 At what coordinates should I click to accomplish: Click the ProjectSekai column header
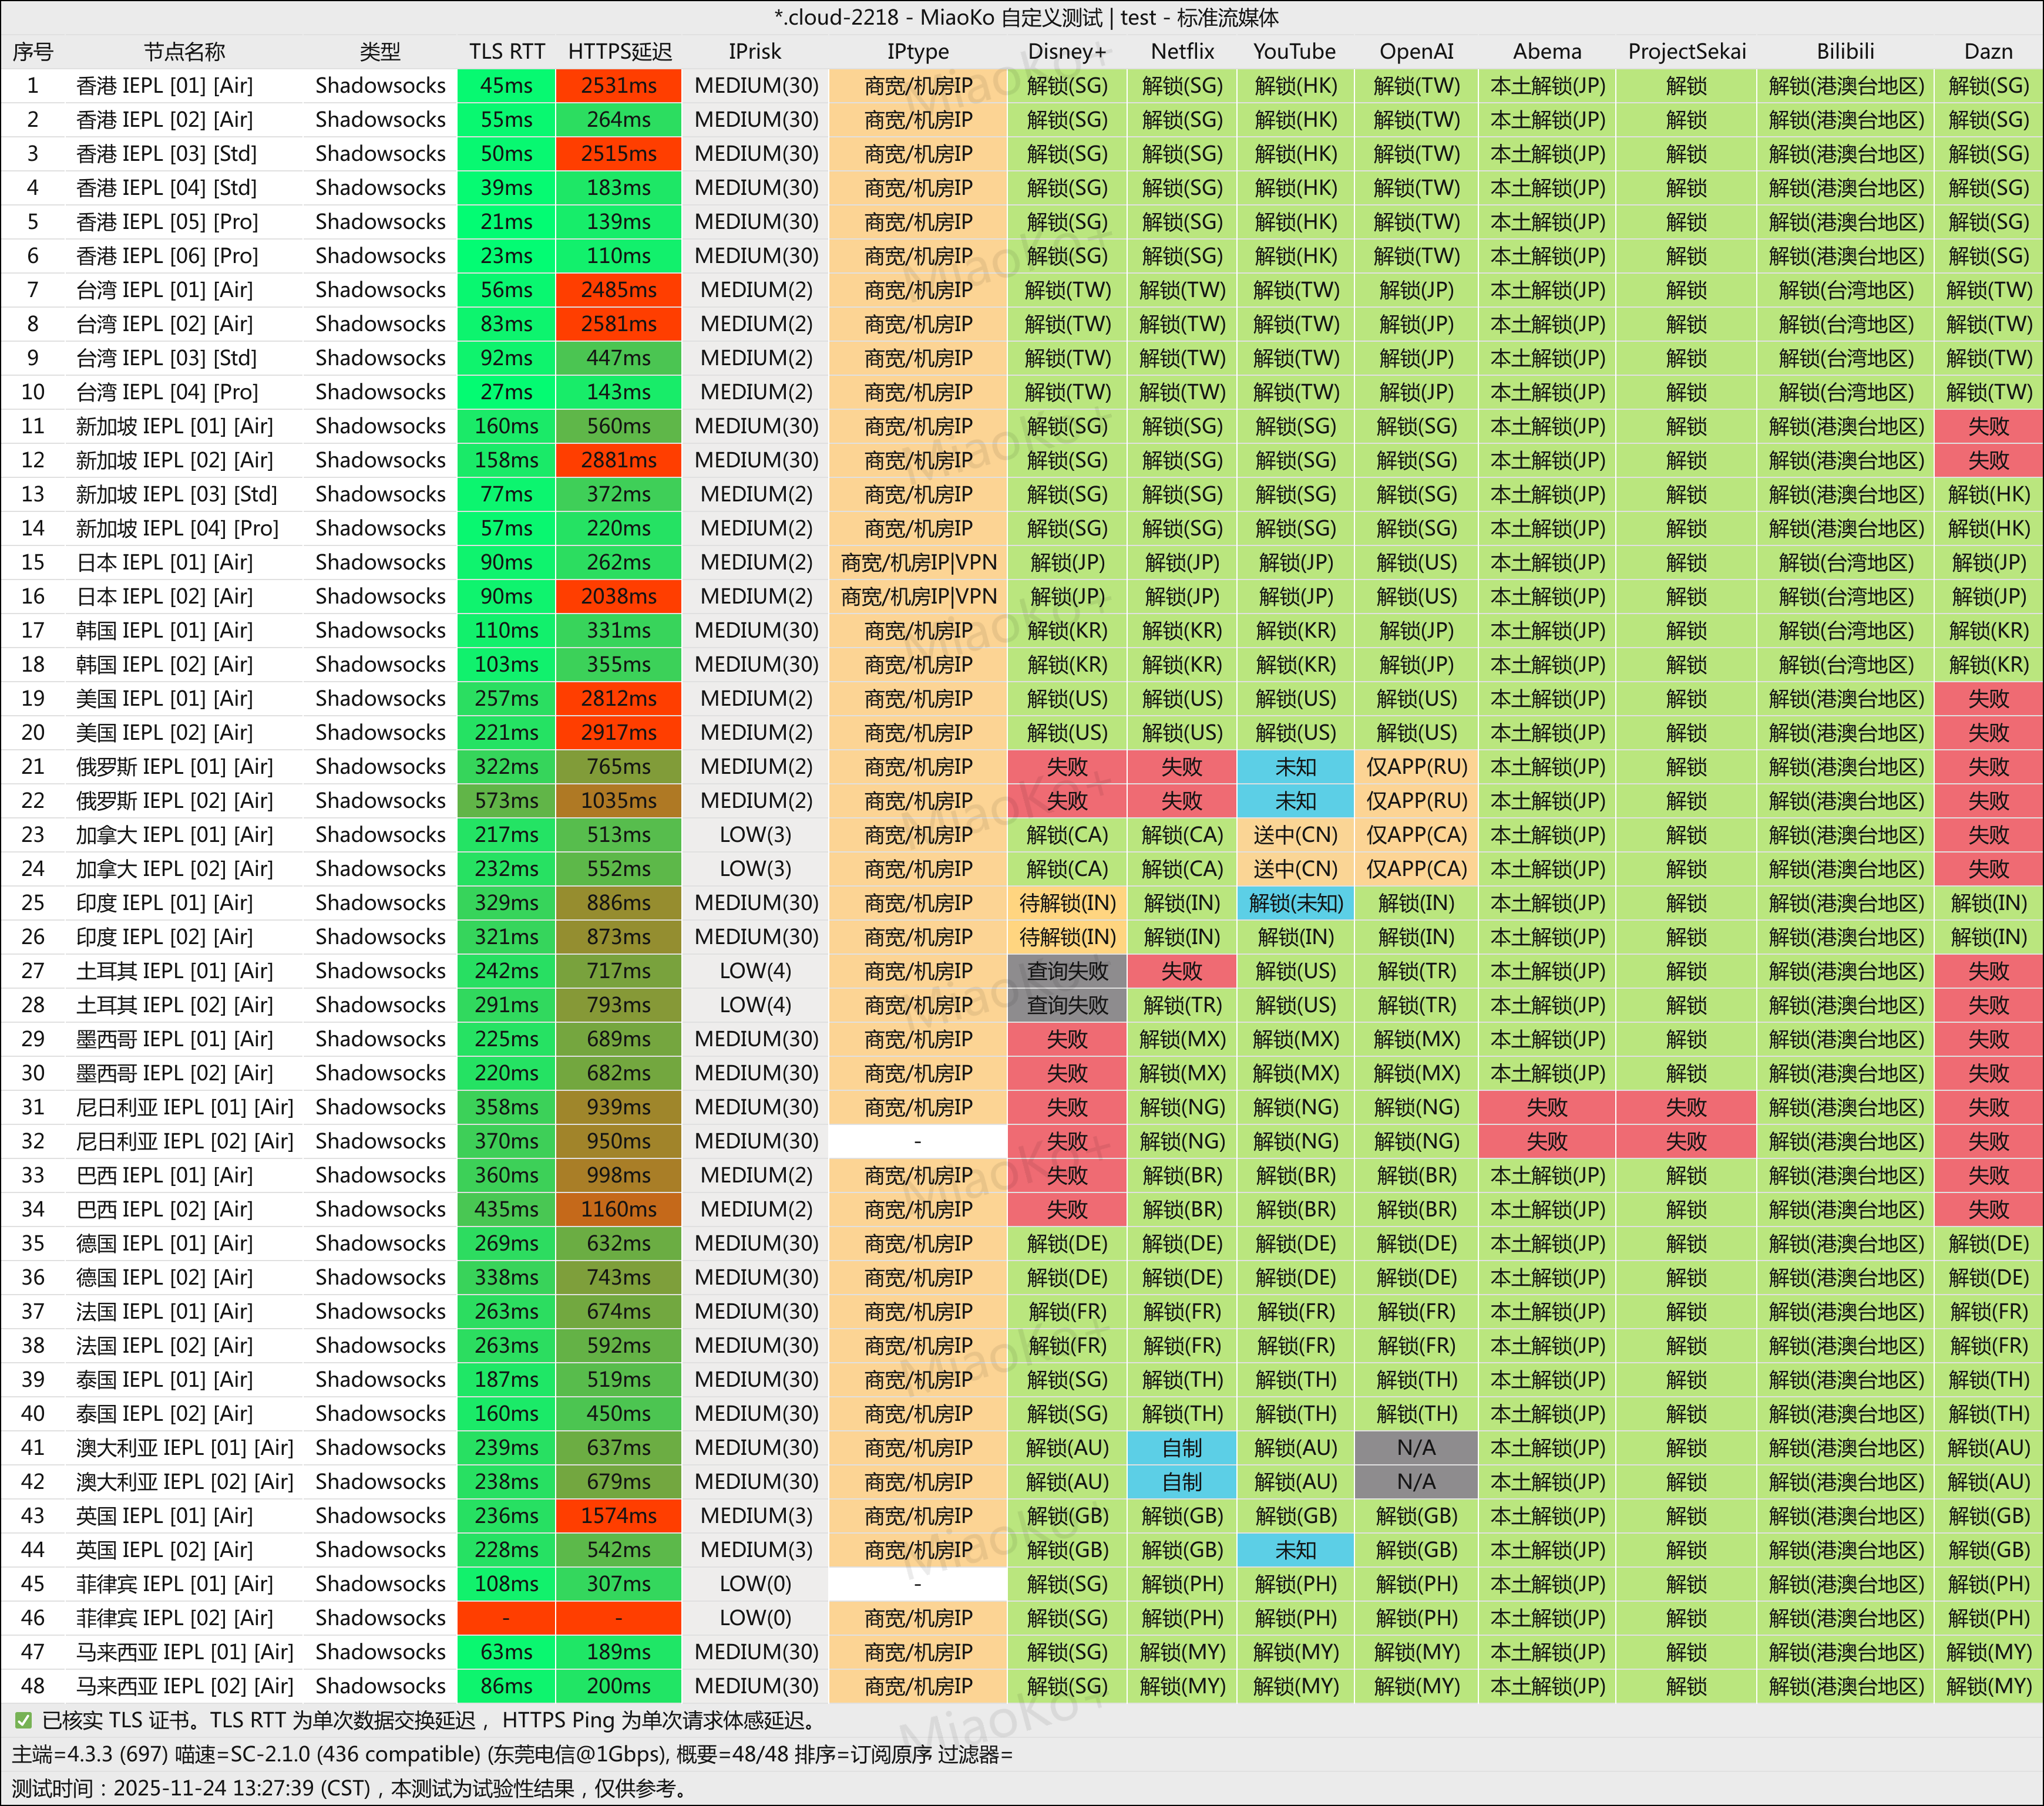point(1686,51)
